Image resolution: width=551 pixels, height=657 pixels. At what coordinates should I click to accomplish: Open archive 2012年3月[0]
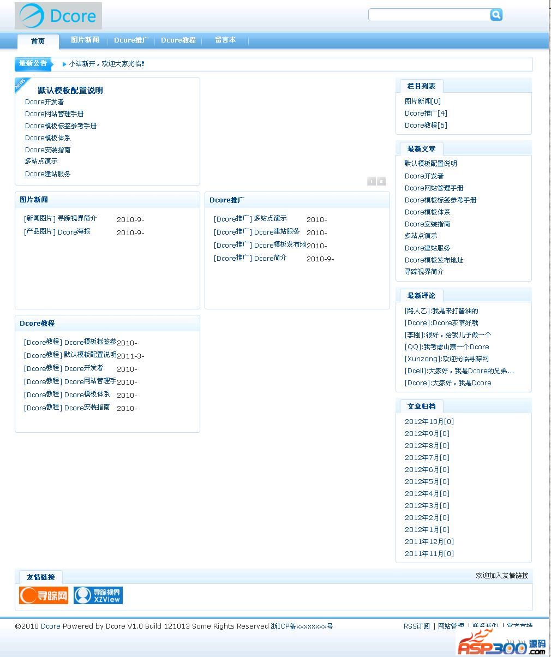[x=427, y=506]
